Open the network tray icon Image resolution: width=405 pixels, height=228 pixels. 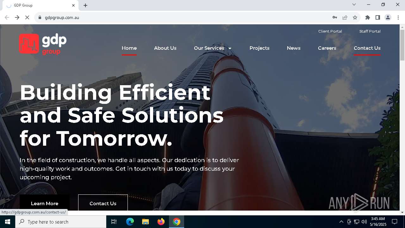(357, 222)
